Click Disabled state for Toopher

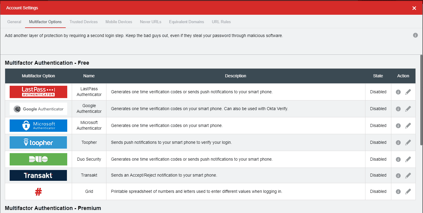(378, 142)
